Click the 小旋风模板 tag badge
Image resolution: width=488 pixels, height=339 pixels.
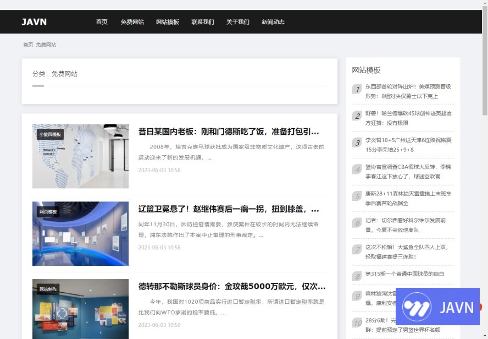pos(50,134)
